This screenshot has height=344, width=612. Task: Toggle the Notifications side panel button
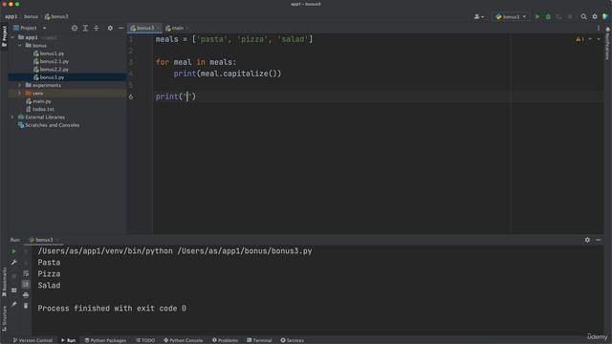pyautogui.click(x=608, y=43)
